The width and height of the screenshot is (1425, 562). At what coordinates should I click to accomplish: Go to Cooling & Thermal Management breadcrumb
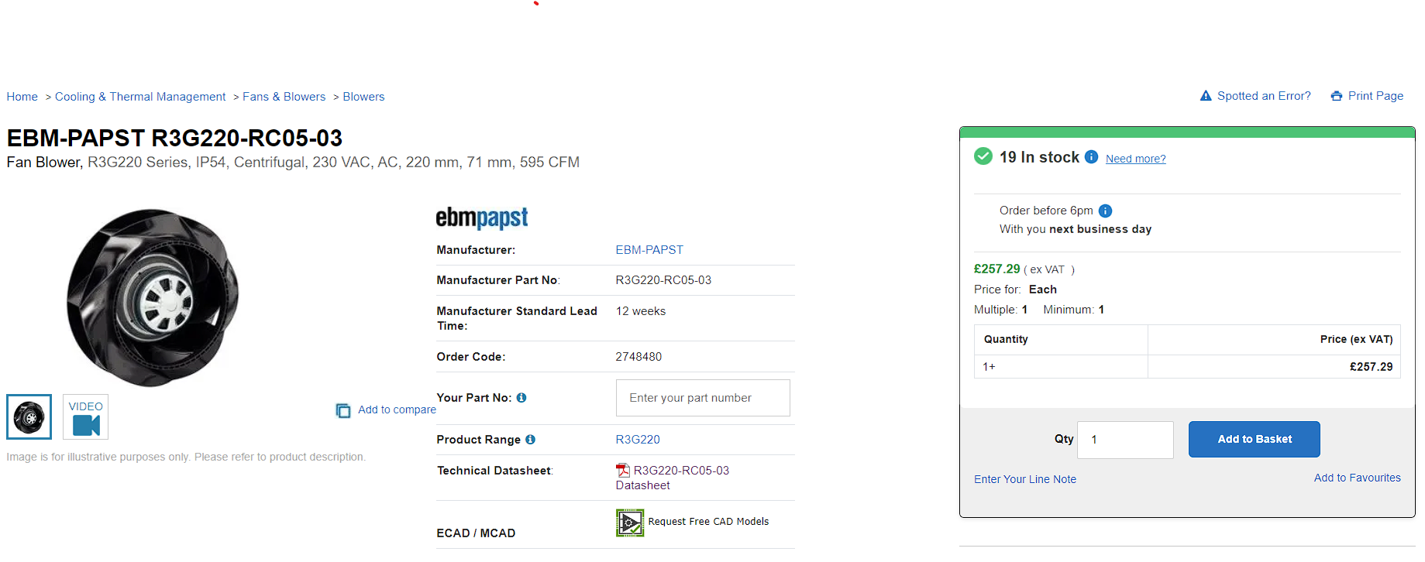[x=140, y=97]
